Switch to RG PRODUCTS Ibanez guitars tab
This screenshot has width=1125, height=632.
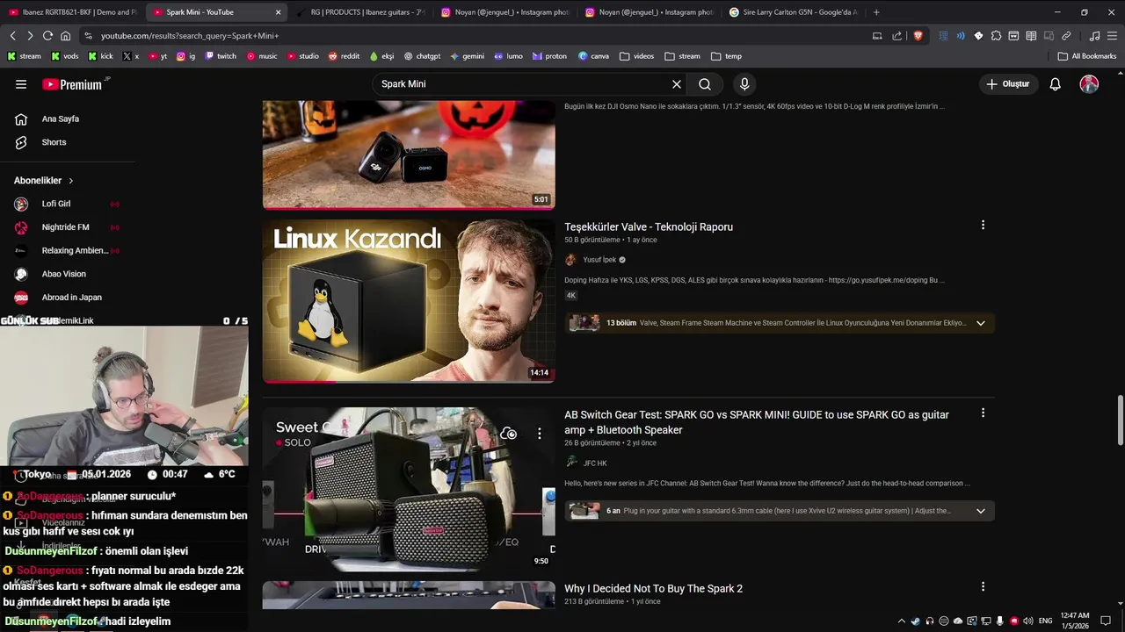(x=360, y=12)
